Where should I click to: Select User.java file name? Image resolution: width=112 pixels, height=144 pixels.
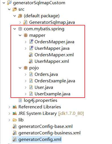click(44, 87)
